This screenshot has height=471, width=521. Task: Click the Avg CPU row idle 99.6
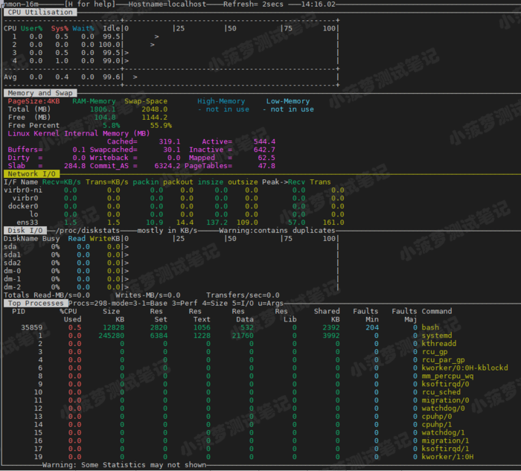pos(112,77)
